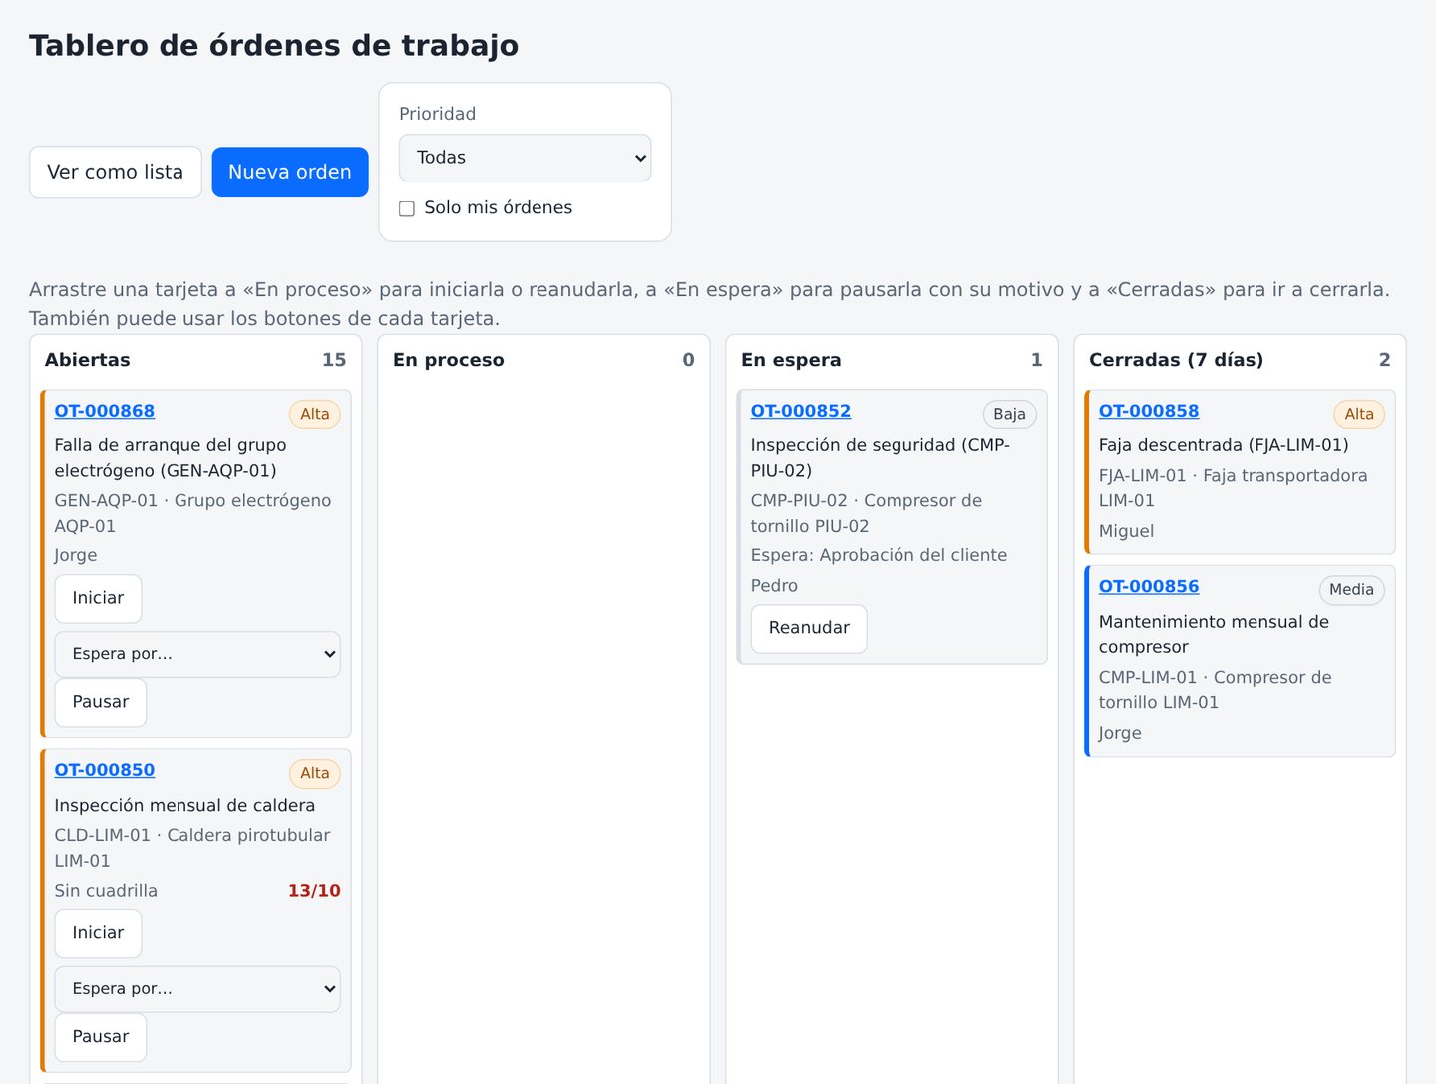
Task: Open work order link OT-000852
Action: coord(801,411)
